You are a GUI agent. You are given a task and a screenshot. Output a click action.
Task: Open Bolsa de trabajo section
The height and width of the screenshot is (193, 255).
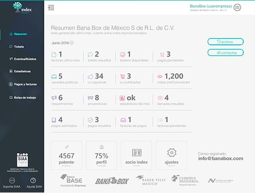click(x=22, y=97)
